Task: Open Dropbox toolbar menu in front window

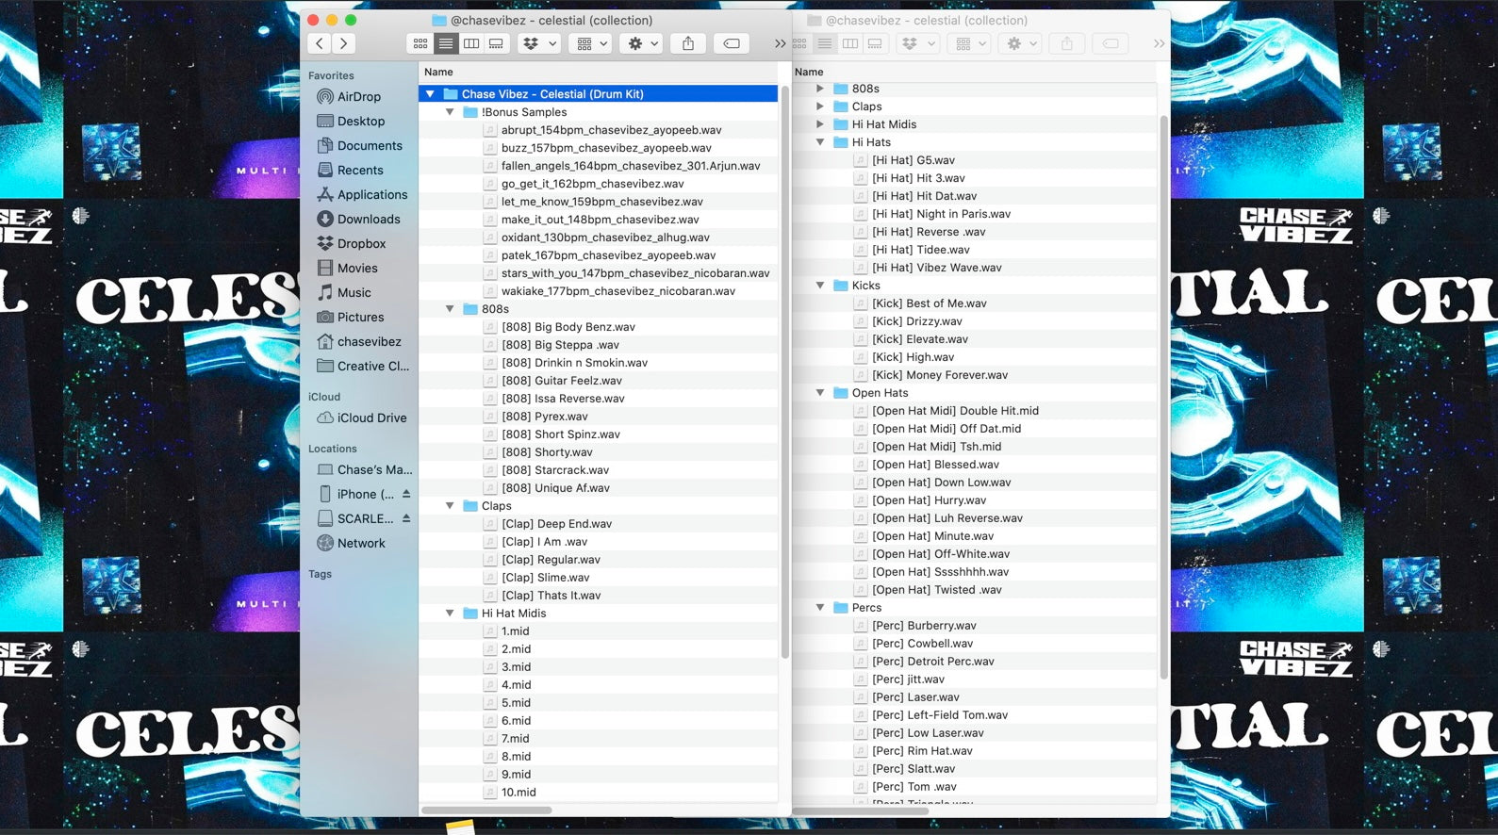Action: pyautogui.click(x=540, y=43)
